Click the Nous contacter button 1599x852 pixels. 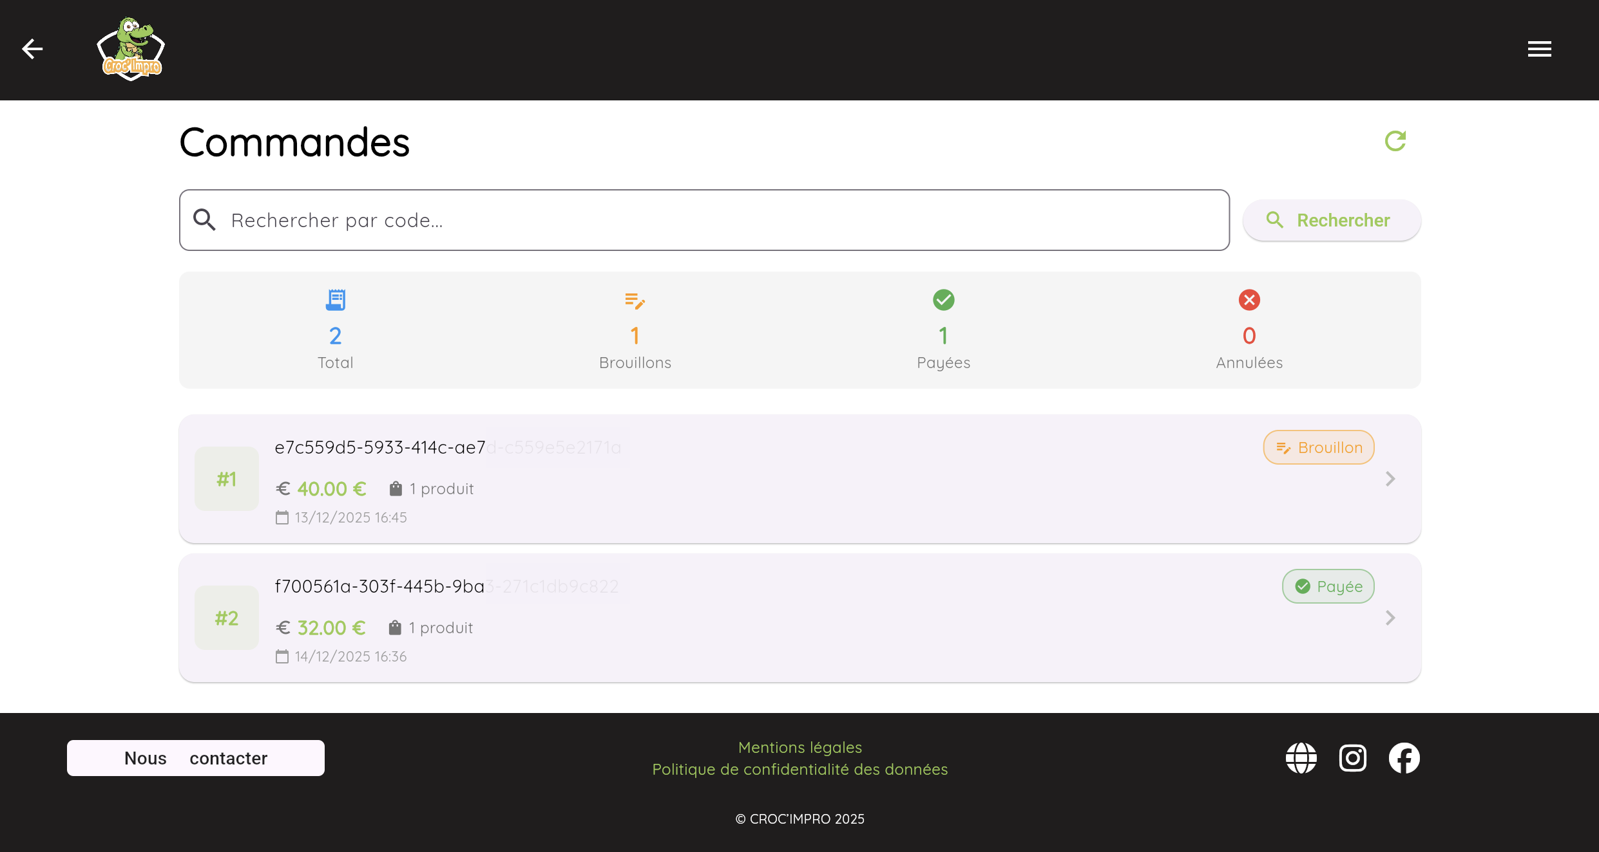pos(196,757)
